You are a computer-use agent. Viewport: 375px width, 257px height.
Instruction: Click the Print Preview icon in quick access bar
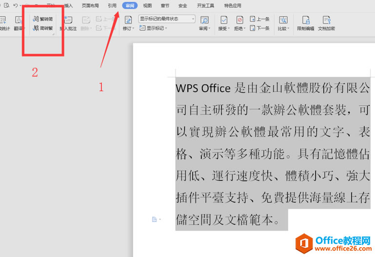click(7, 5)
